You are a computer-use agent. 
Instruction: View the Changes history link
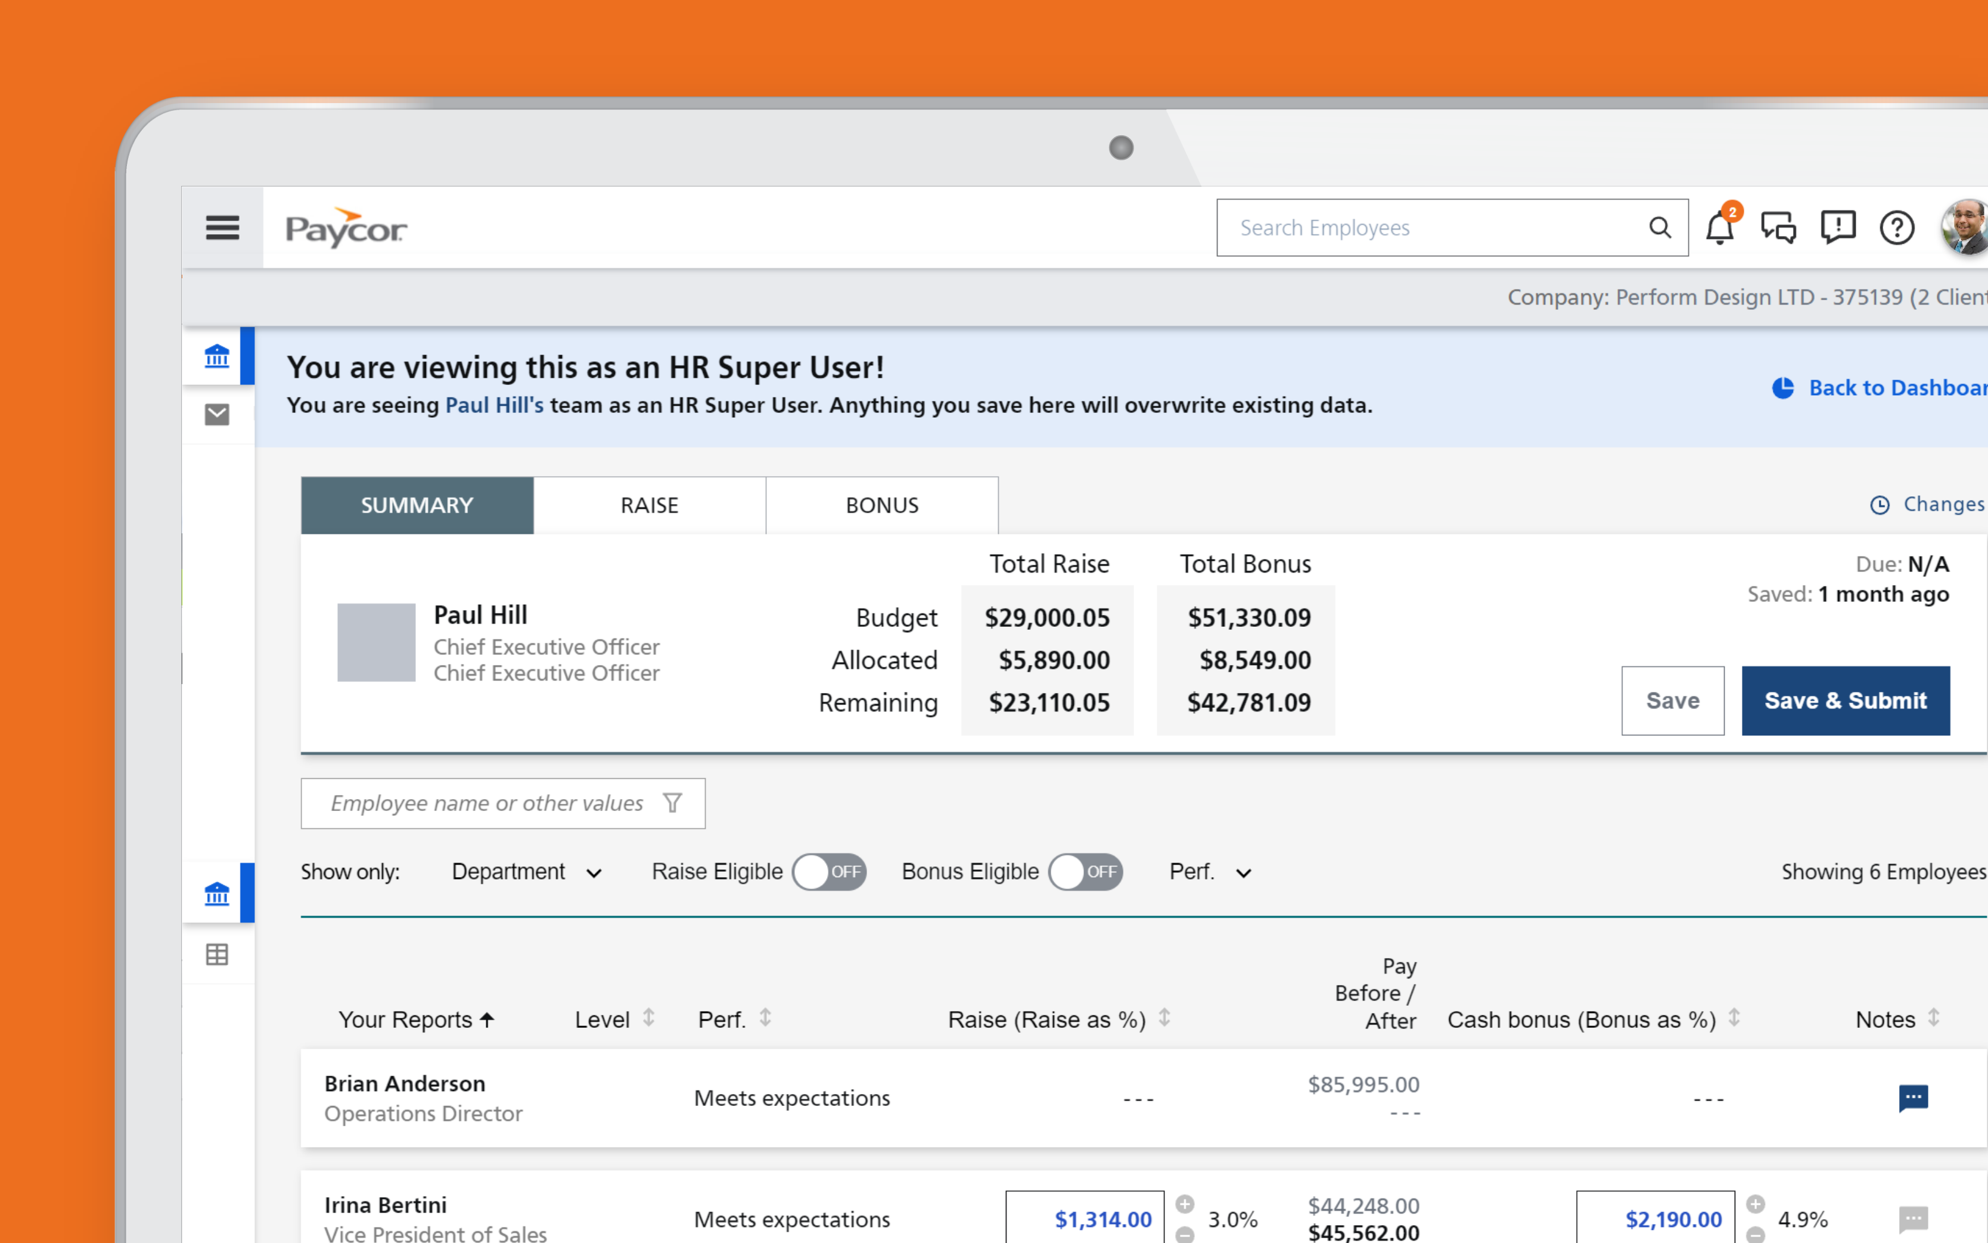[1928, 504]
